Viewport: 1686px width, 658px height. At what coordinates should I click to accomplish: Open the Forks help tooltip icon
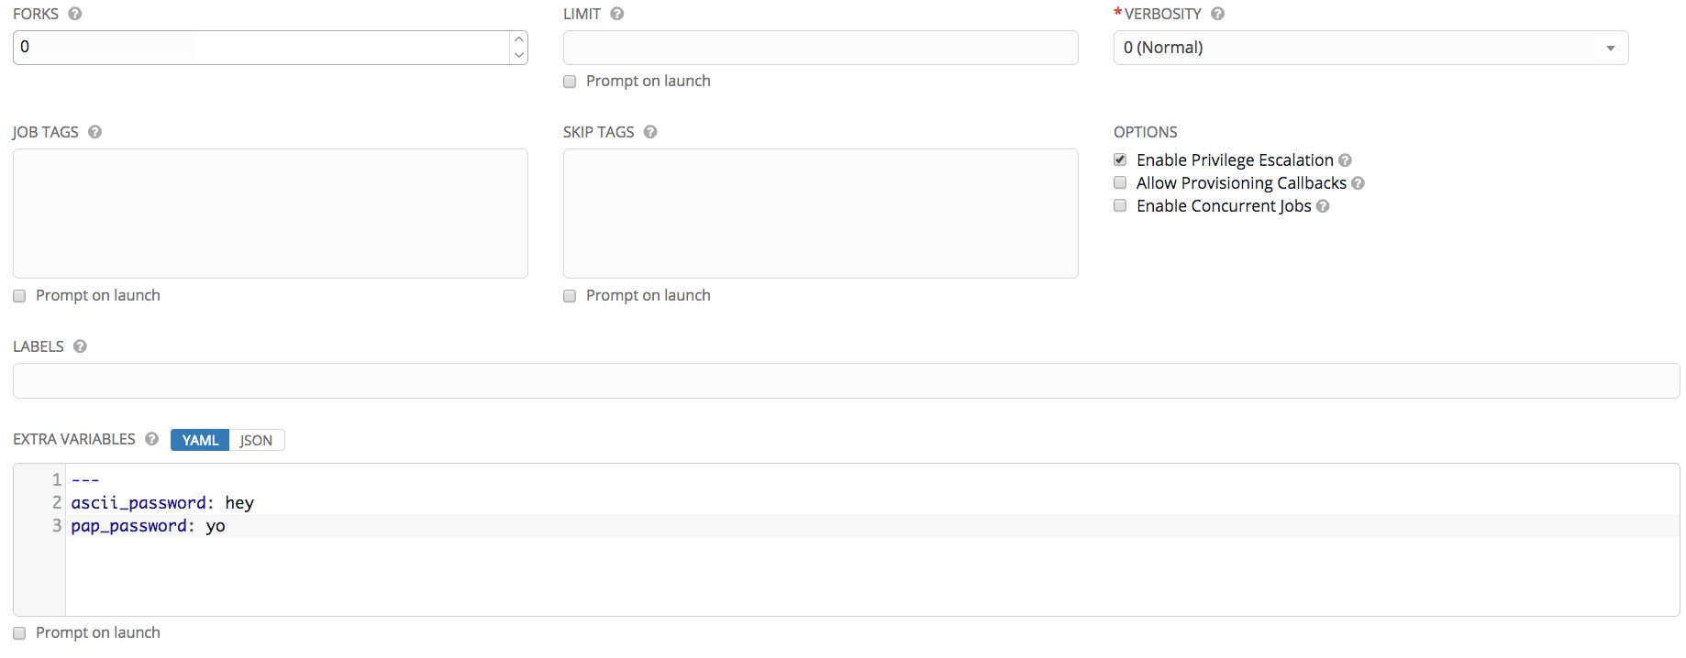pos(75,14)
